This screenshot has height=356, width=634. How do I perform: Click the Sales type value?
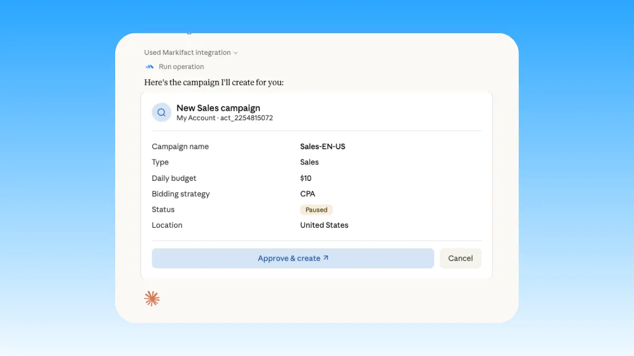click(309, 162)
